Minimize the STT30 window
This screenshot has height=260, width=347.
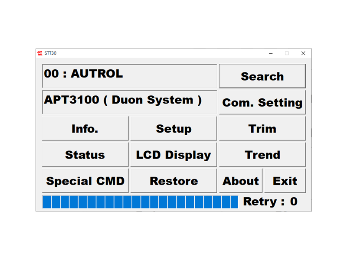click(271, 53)
